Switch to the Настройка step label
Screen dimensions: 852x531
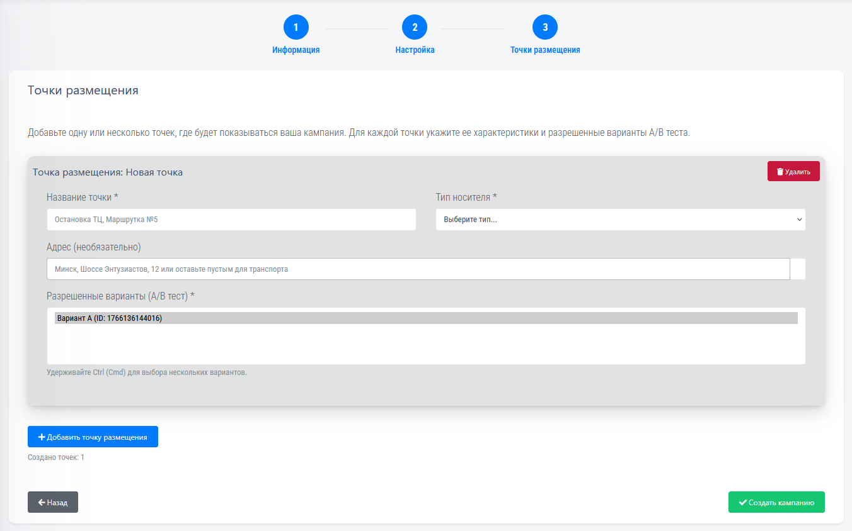click(415, 50)
